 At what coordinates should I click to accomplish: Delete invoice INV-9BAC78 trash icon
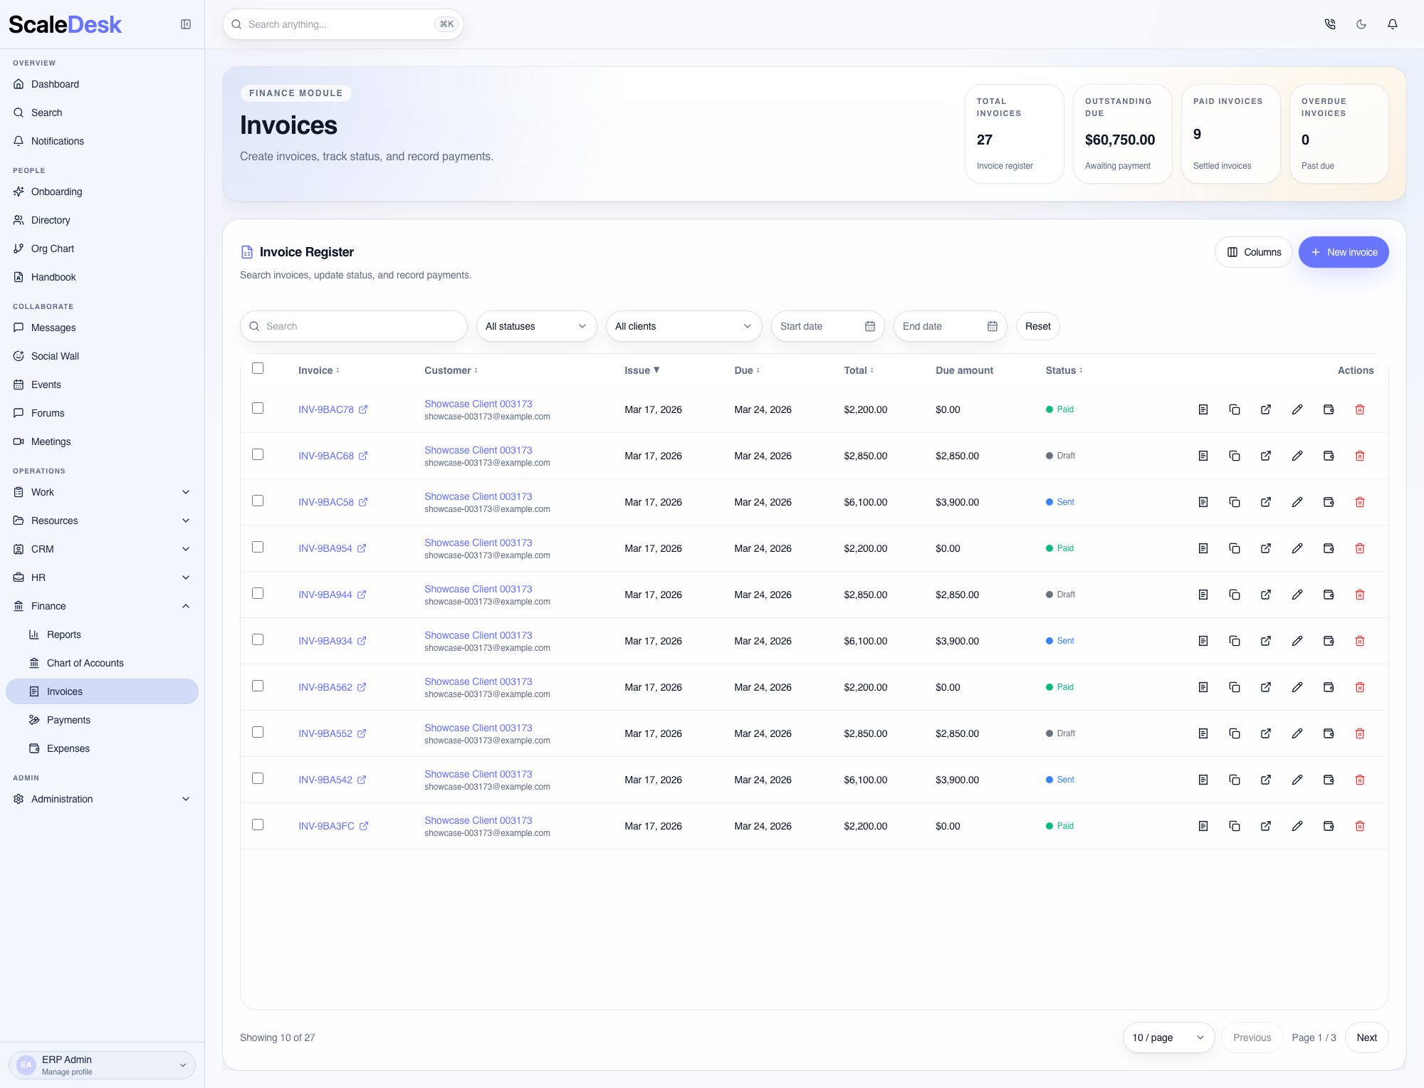1360,409
